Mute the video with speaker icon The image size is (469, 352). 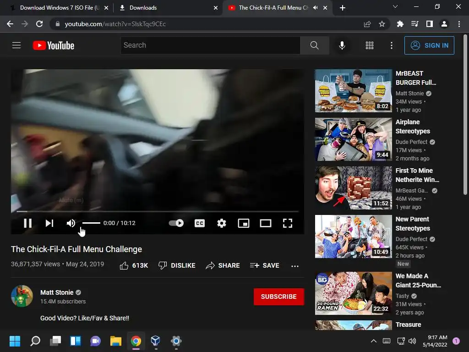71,223
